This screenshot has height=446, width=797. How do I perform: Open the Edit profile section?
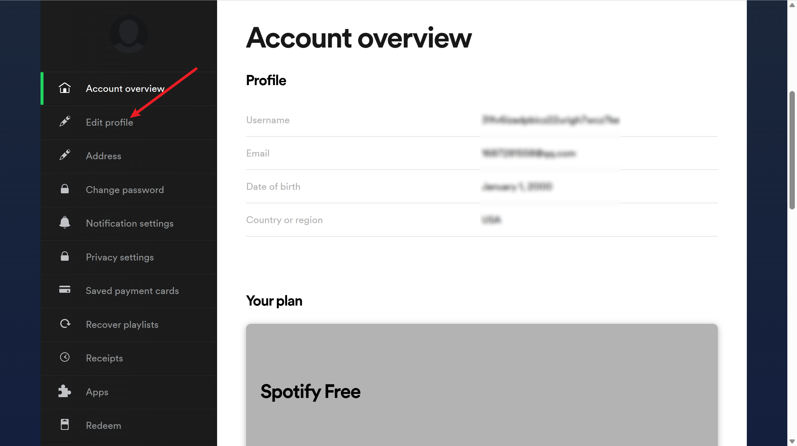[x=109, y=122]
